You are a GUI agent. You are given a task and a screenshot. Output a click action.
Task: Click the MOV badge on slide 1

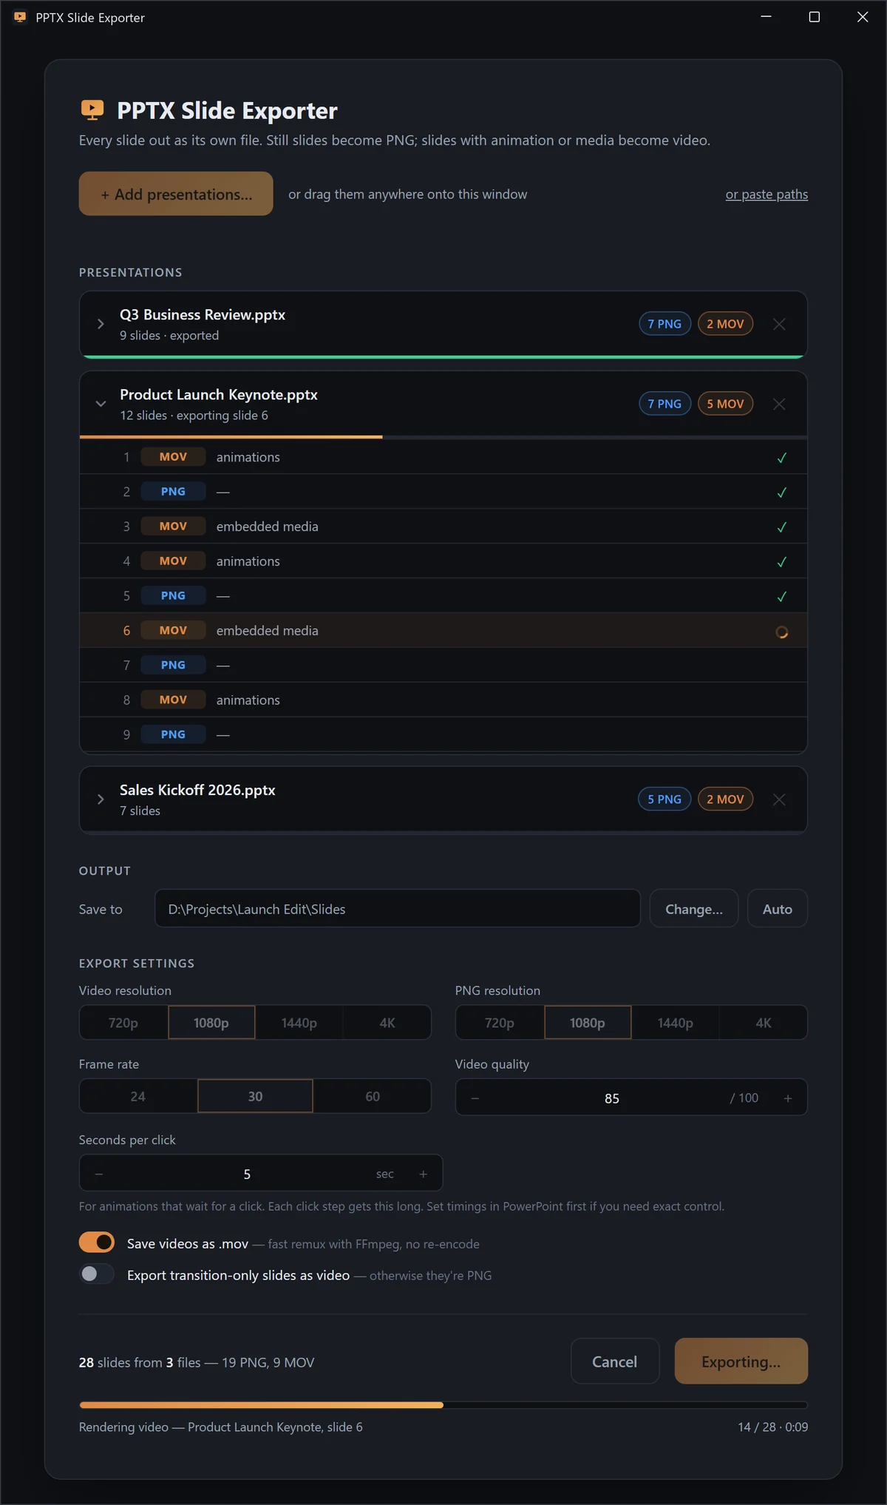point(173,457)
